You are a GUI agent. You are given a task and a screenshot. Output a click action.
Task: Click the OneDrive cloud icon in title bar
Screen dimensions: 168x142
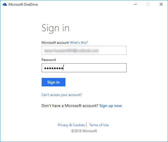pyautogui.click(x=5, y=5)
